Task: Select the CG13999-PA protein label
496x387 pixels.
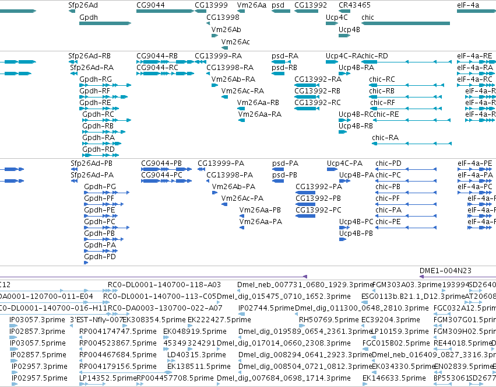Action: (221, 163)
